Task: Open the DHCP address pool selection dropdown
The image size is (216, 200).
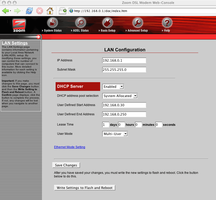Action: pos(120,96)
